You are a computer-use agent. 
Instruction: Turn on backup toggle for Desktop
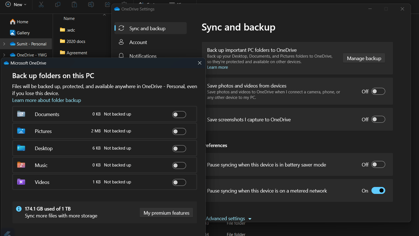(x=179, y=148)
